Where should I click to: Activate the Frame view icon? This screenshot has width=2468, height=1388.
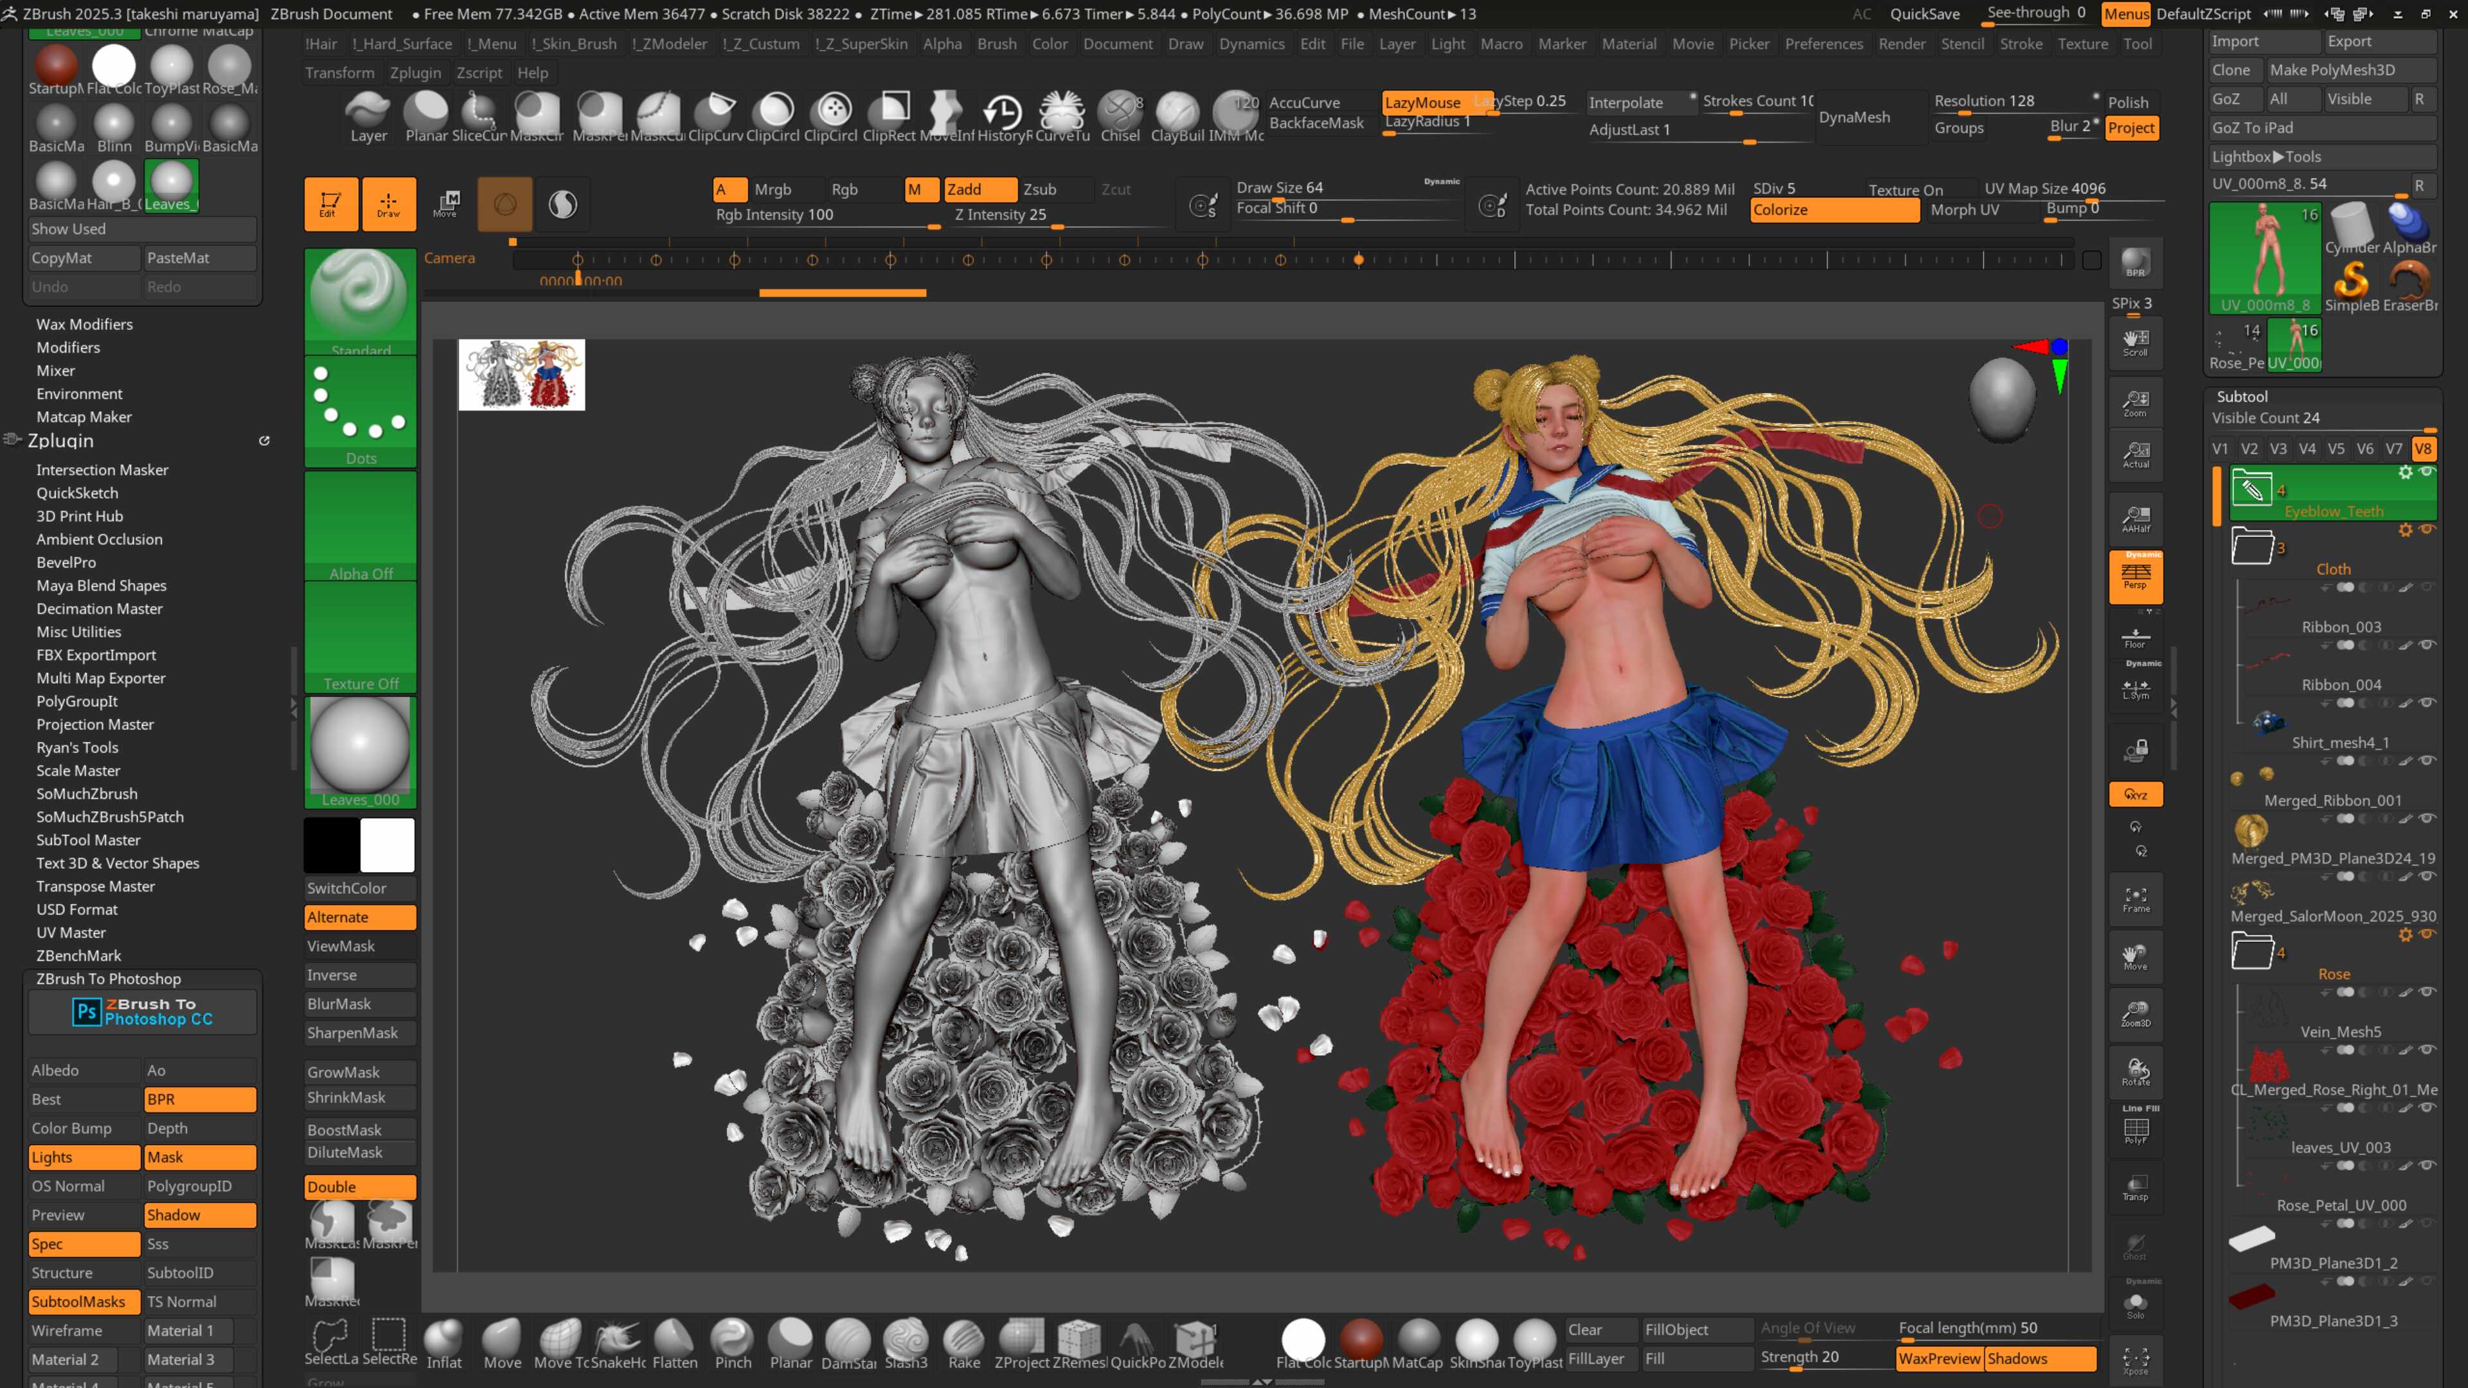point(2136,898)
